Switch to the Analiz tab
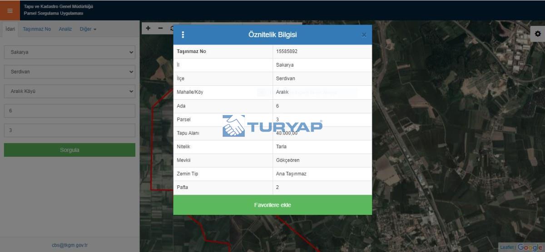This screenshot has height=252, width=545. [65, 29]
